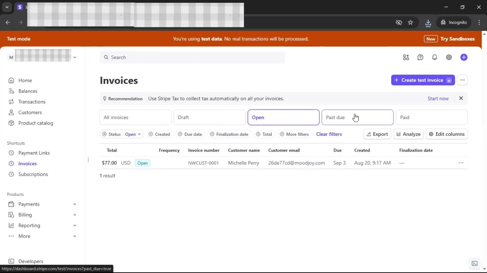
Task: Click the Clear filters link
Action: tap(329, 134)
